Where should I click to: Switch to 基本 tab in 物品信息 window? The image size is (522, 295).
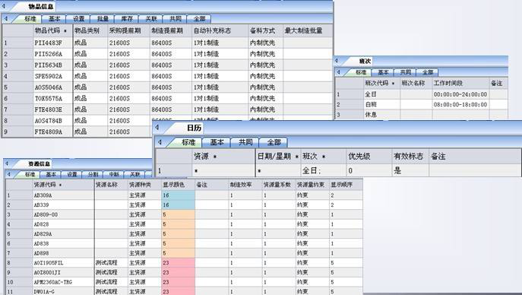point(54,19)
